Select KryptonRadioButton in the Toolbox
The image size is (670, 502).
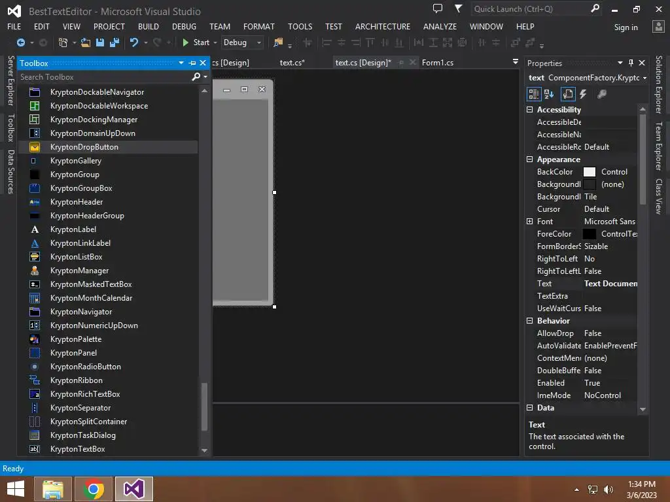click(x=108, y=367)
